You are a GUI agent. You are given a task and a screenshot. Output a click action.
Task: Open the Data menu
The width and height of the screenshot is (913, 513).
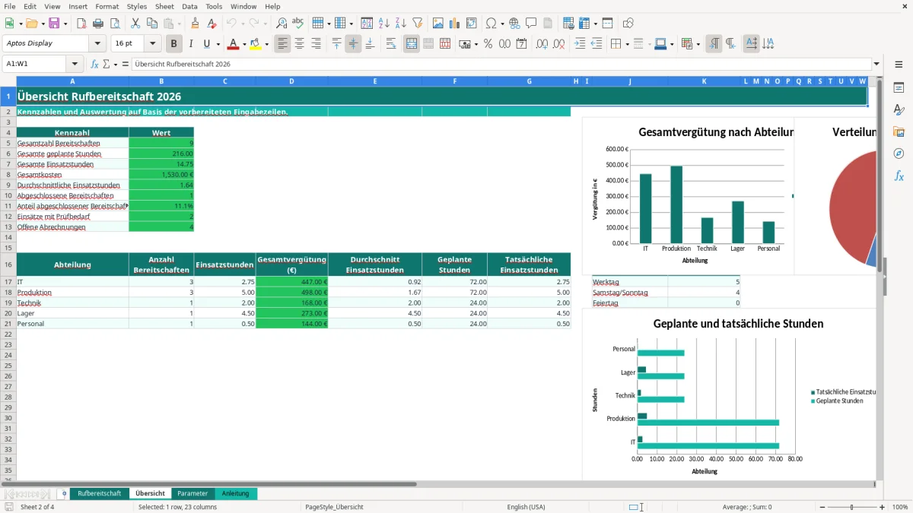click(189, 6)
